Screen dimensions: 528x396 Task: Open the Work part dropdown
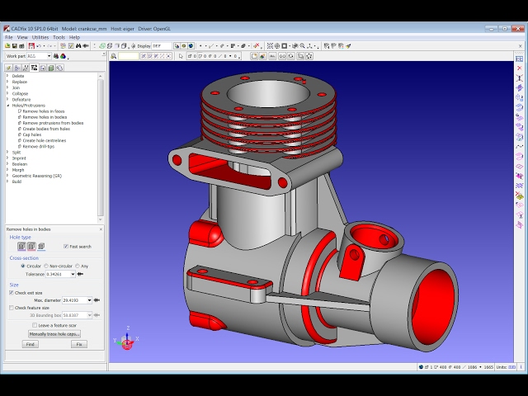48,56
